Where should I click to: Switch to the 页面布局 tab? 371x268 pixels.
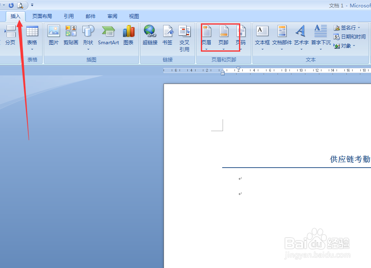point(42,16)
